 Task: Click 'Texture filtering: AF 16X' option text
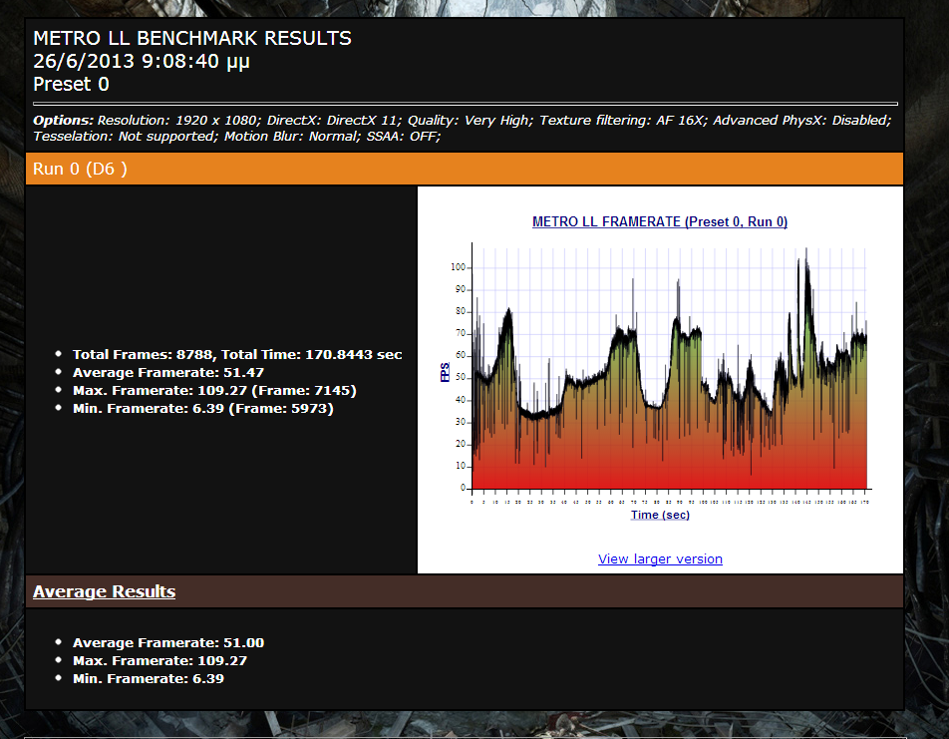[x=623, y=121]
